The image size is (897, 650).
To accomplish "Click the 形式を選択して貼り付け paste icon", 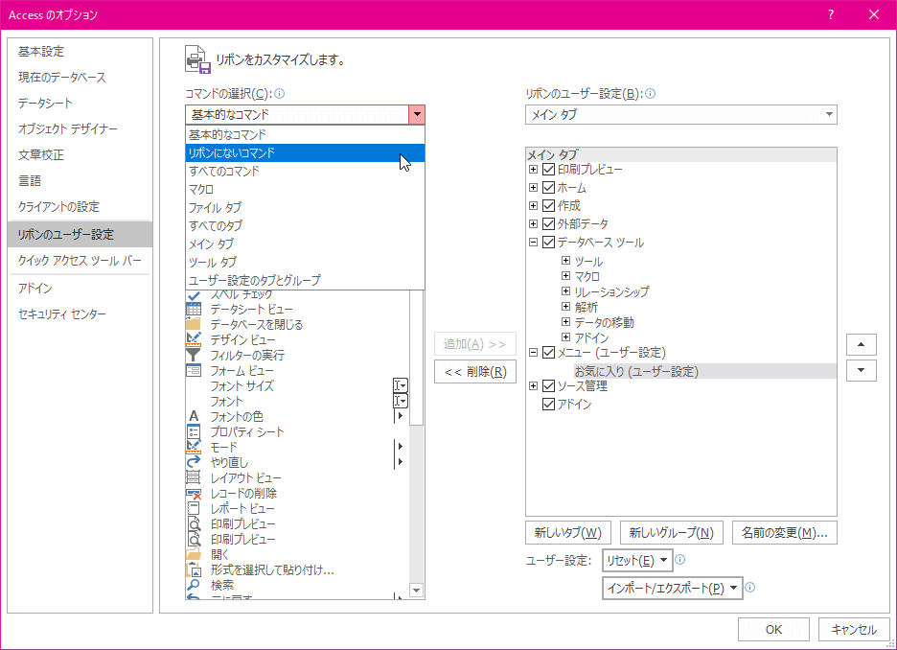I will [194, 569].
